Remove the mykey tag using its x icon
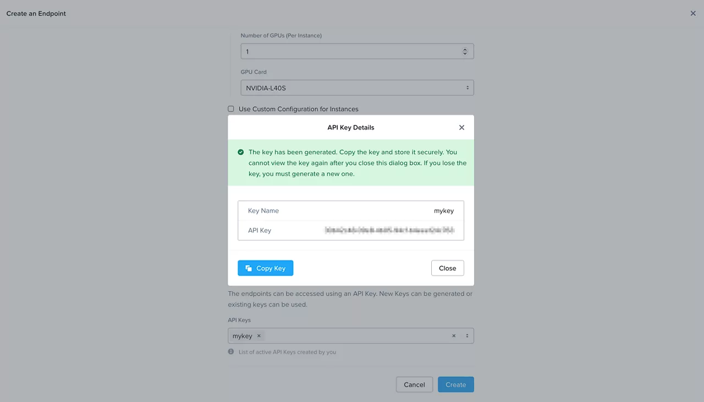Viewport: 704px width, 402px height. 258,335
